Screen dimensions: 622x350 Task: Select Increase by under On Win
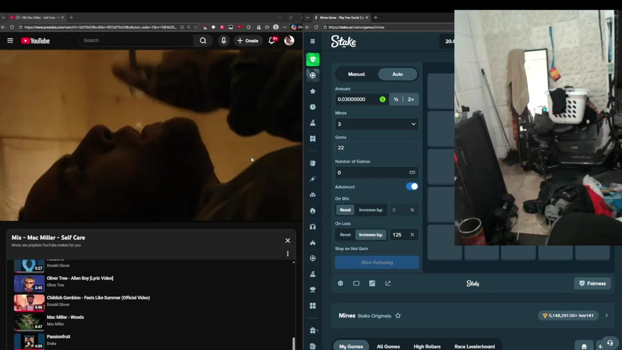pyautogui.click(x=371, y=210)
